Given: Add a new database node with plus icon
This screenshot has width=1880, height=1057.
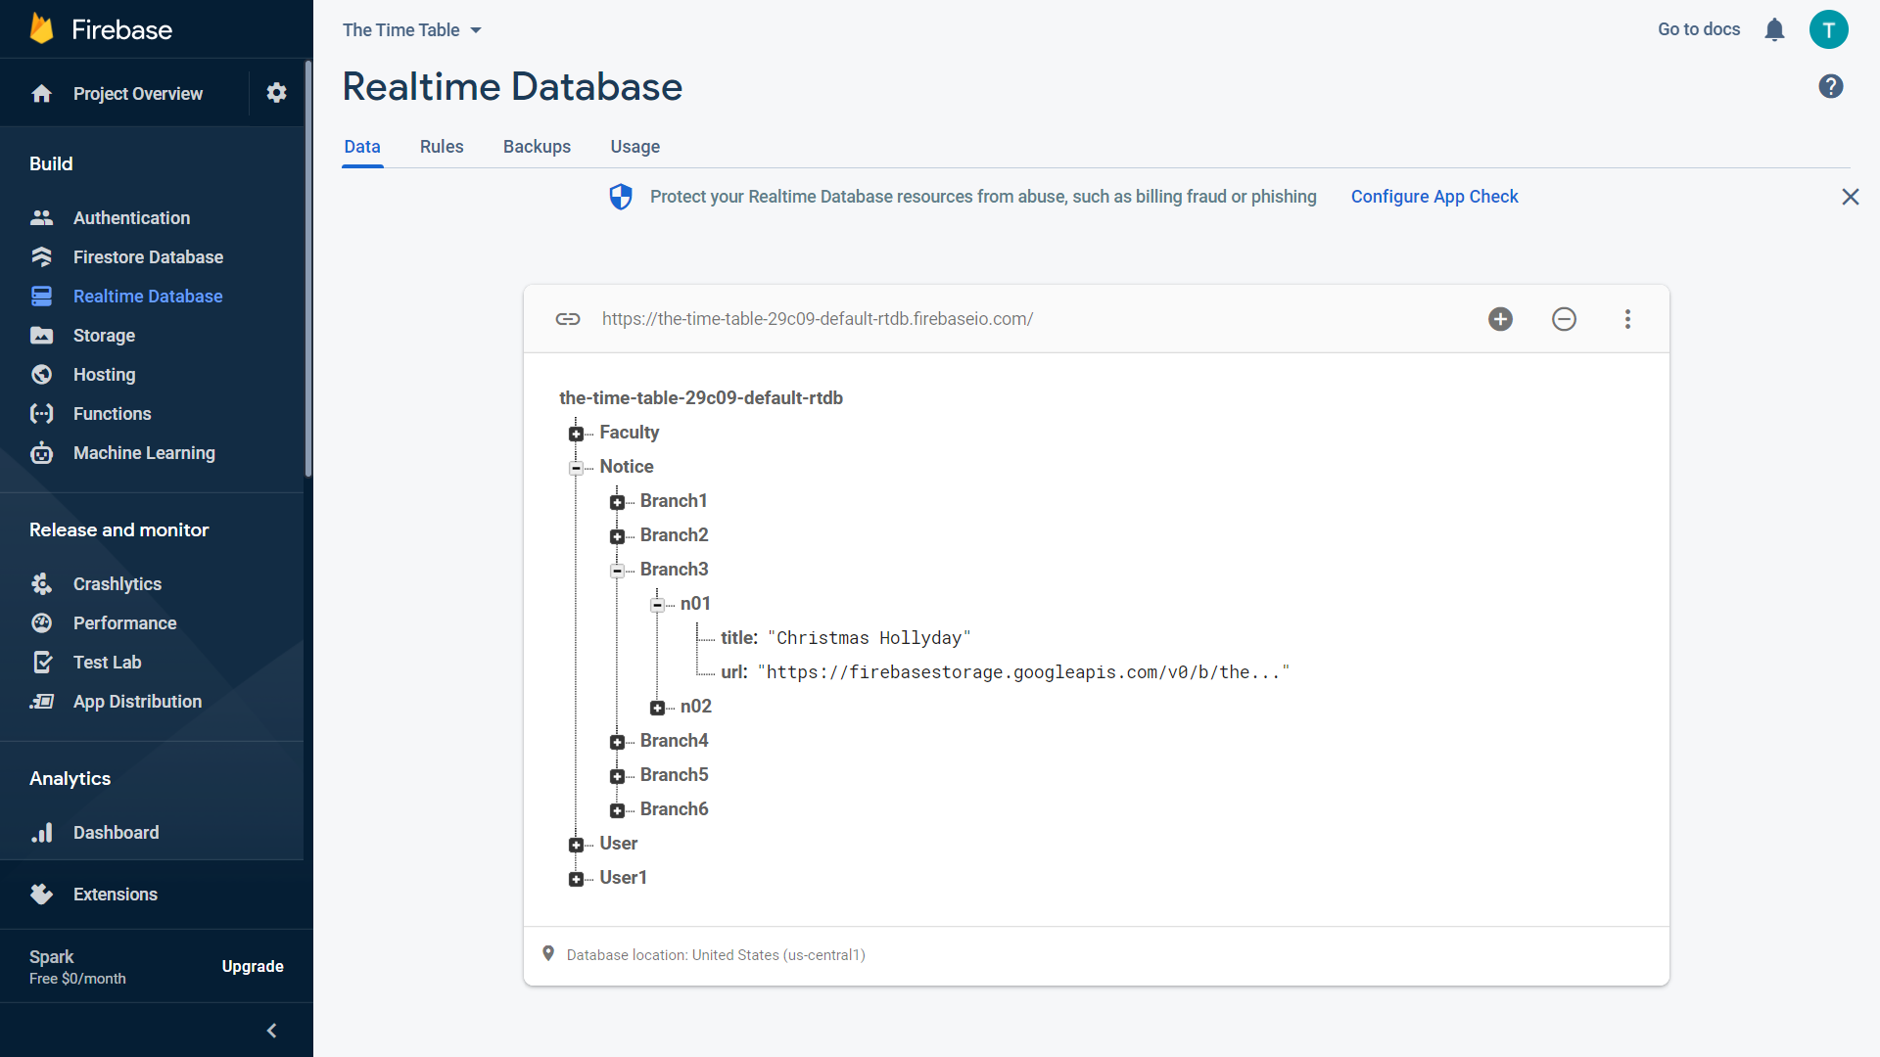Looking at the screenshot, I should 1500,318.
